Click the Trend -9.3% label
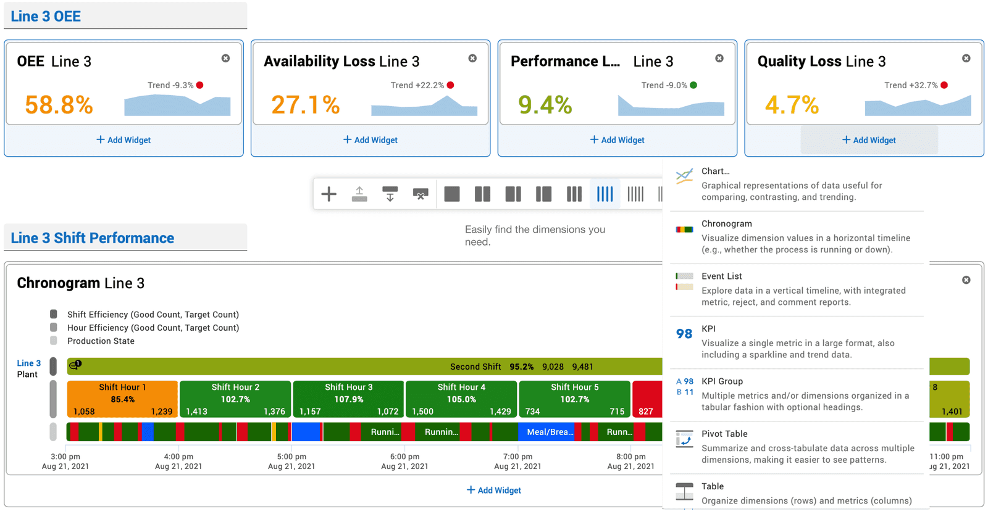Screen dimensions: 988x514 (170, 85)
